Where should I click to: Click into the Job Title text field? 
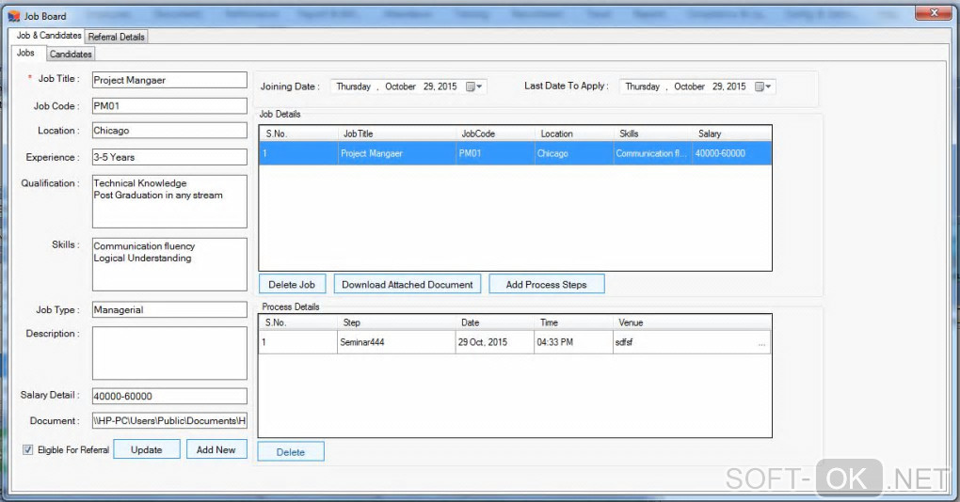168,81
